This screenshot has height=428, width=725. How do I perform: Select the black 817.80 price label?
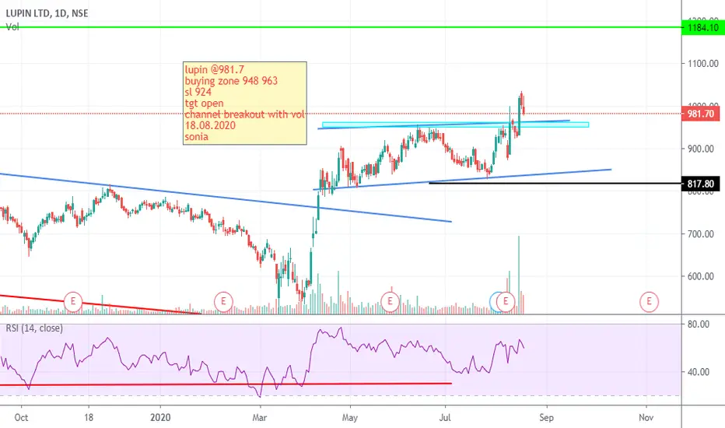pyautogui.click(x=701, y=184)
